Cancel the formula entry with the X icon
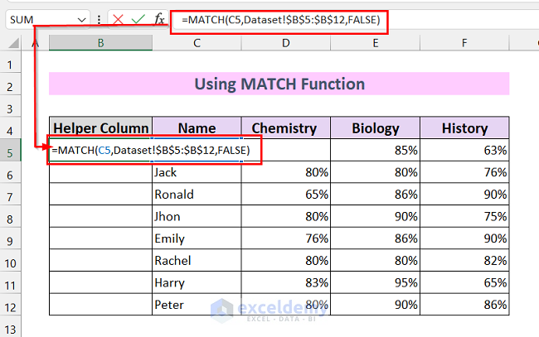 click(x=119, y=18)
